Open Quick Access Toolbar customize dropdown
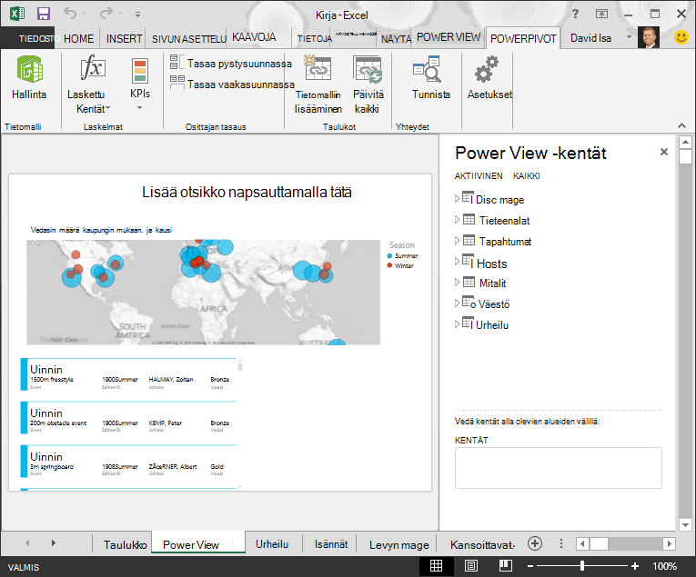The width and height of the screenshot is (696, 577). coord(137,15)
